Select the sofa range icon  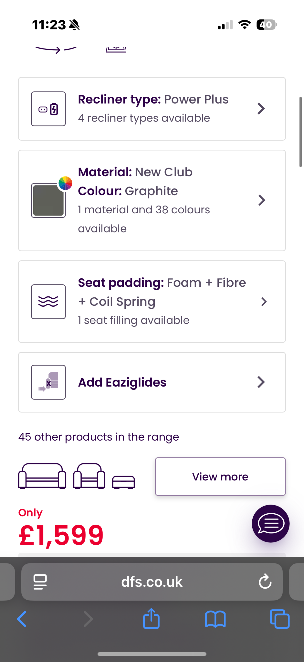click(42, 476)
